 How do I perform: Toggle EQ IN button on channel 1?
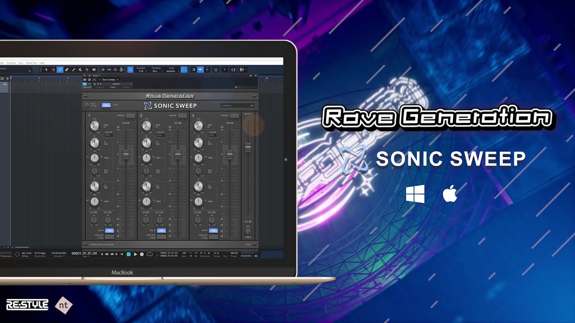(110, 230)
